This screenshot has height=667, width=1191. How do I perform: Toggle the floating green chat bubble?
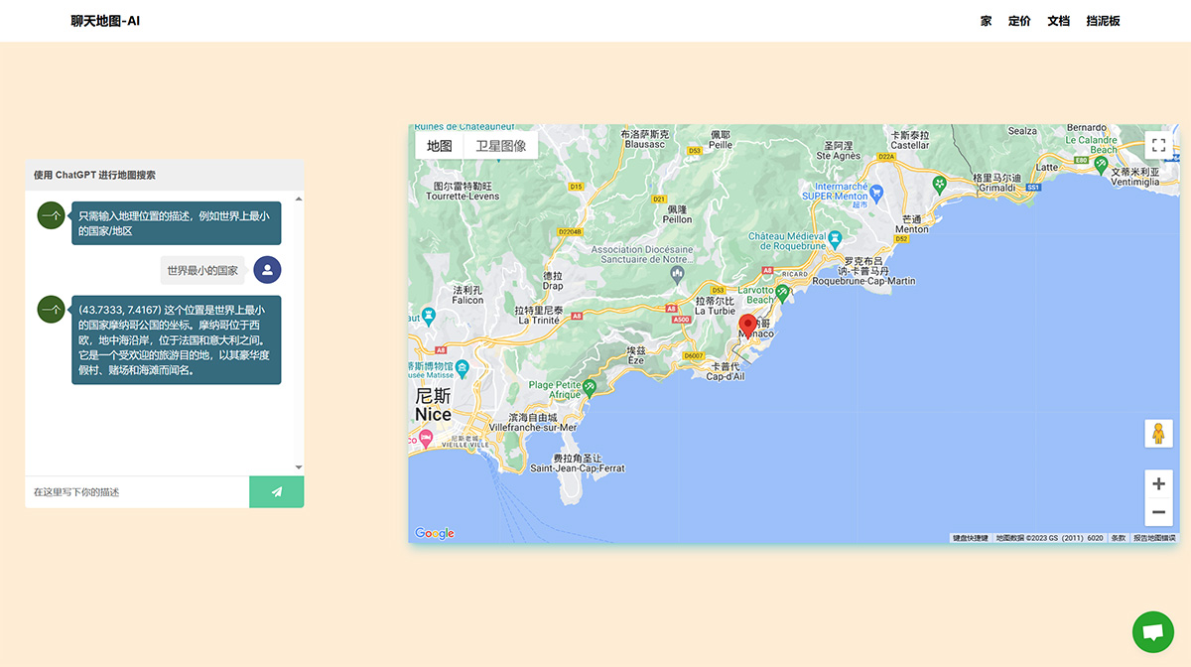click(x=1152, y=631)
